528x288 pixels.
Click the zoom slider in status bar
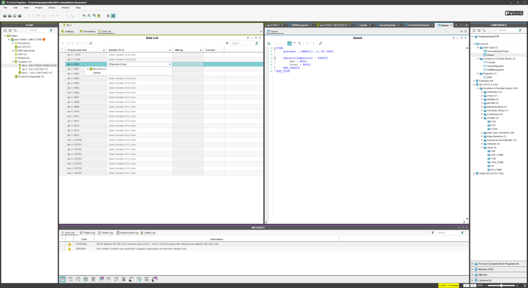(502, 285)
